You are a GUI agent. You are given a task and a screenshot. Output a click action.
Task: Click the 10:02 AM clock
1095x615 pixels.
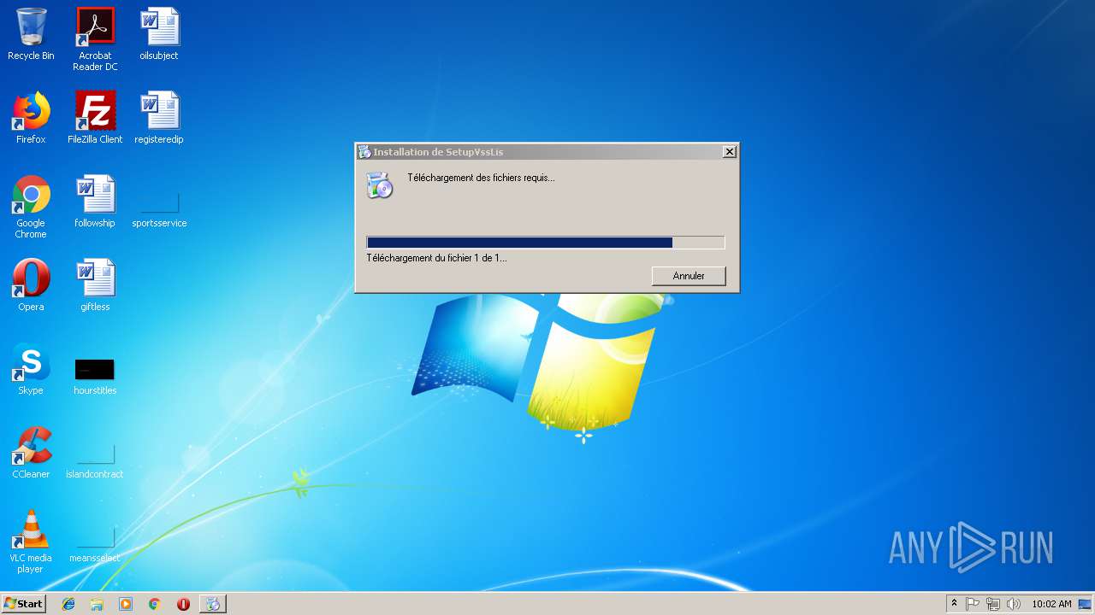coord(1051,604)
